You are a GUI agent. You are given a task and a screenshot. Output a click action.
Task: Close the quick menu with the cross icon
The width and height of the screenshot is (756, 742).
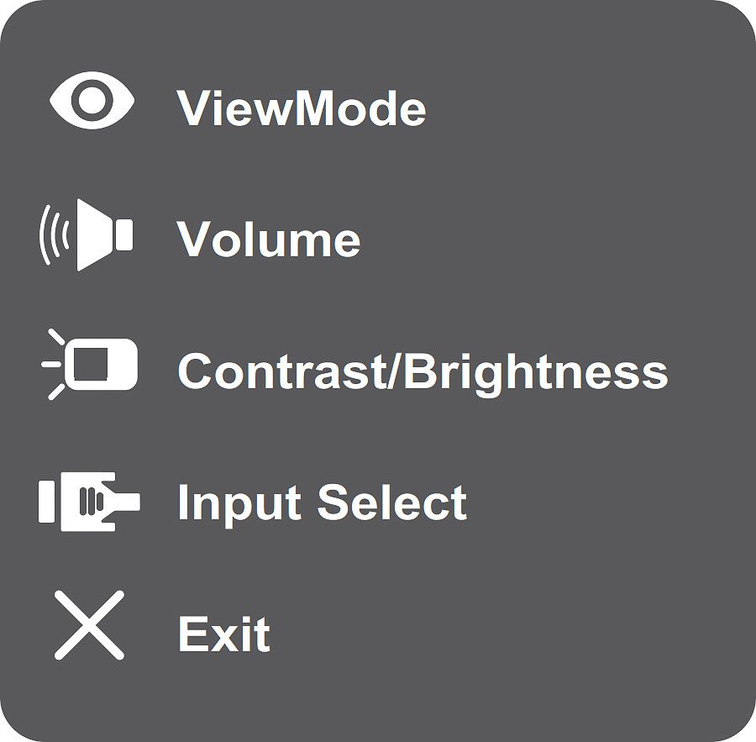point(89,625)
